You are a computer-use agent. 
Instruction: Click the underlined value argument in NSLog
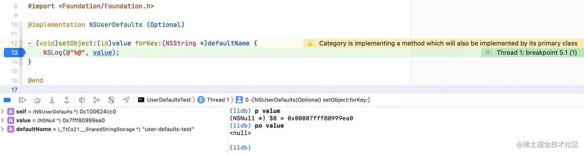point(102,53)
